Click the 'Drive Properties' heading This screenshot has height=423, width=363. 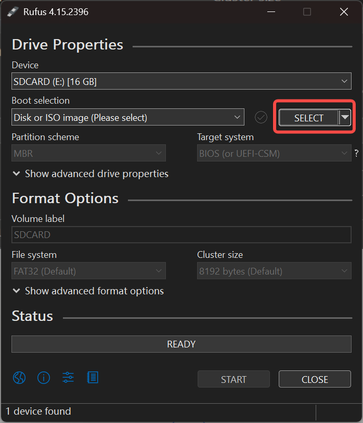click(68, 44)
